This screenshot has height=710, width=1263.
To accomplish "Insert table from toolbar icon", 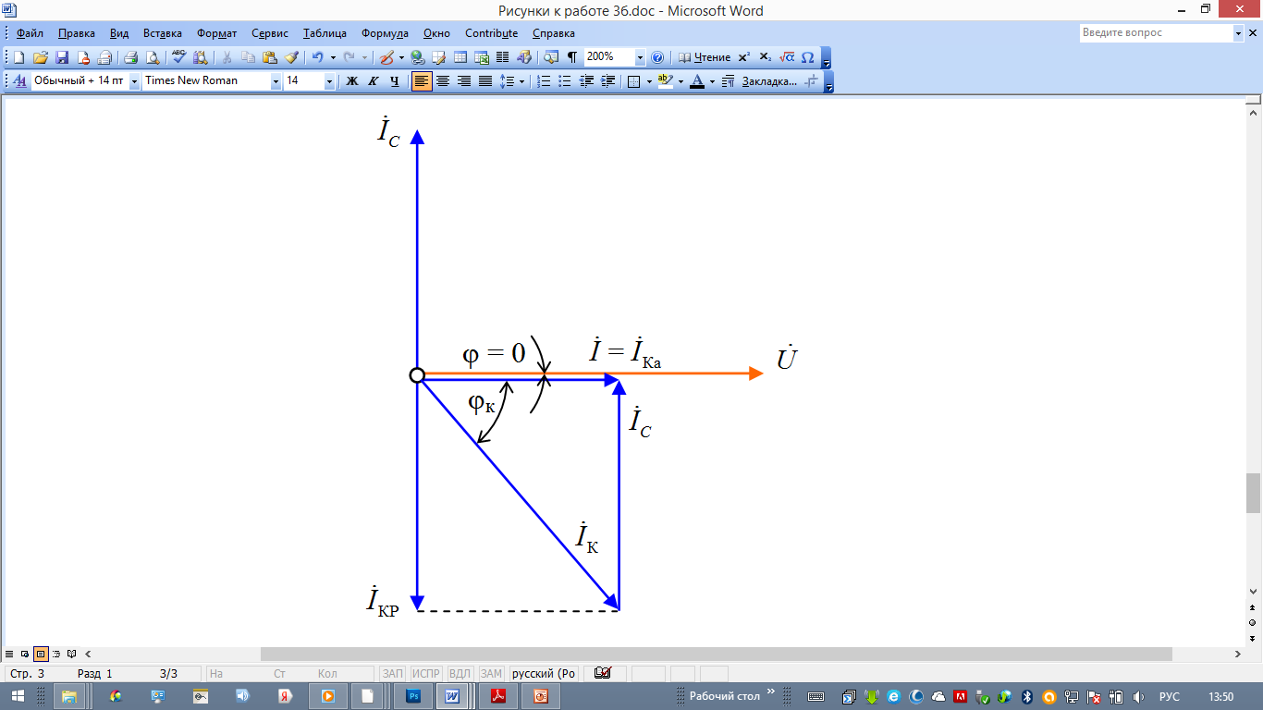I will click(x=460, y=57).
